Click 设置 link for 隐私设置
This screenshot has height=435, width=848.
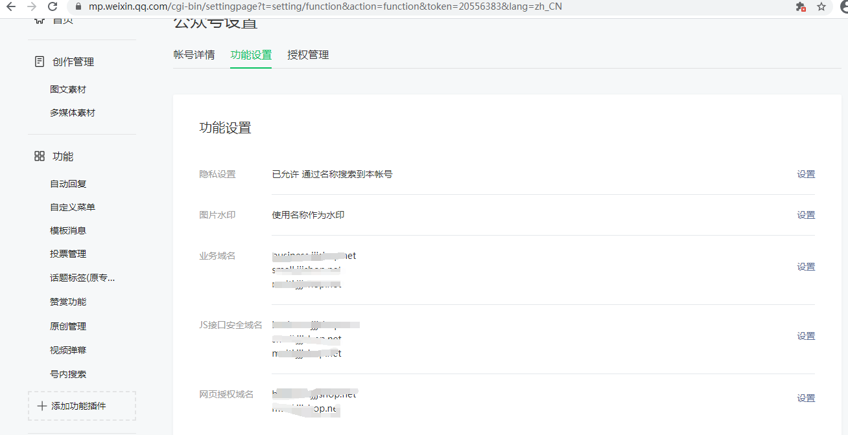[x=806, y=174]
